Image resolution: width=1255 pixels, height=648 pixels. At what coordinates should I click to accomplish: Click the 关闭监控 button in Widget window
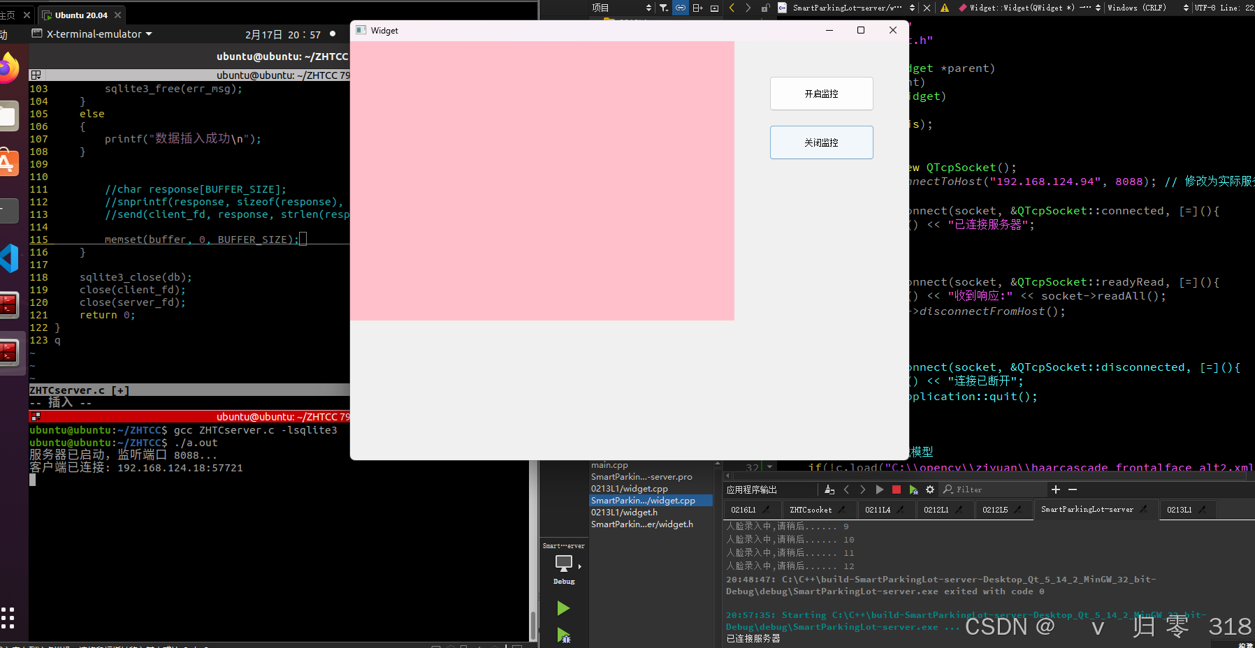coord(821,142)
